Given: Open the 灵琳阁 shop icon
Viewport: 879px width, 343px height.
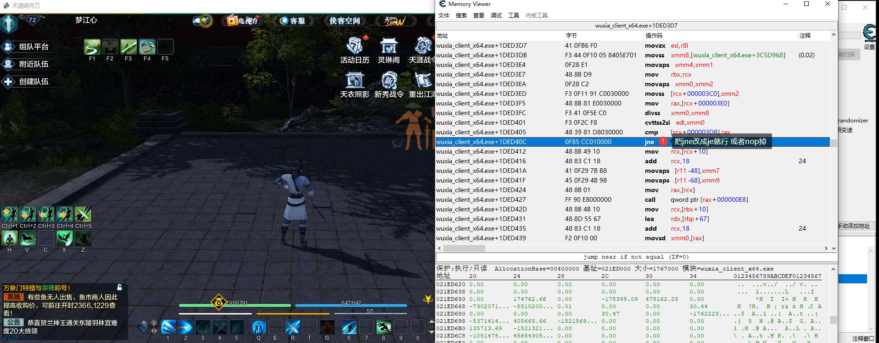Looking at the screenshot, I should 389,50.
